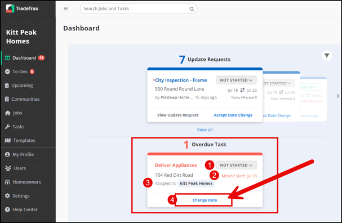This screenshot has width=342, height=223.
Task: Expand NOT STARTED dropdown on City Inspection card
Action: [236, 80]
